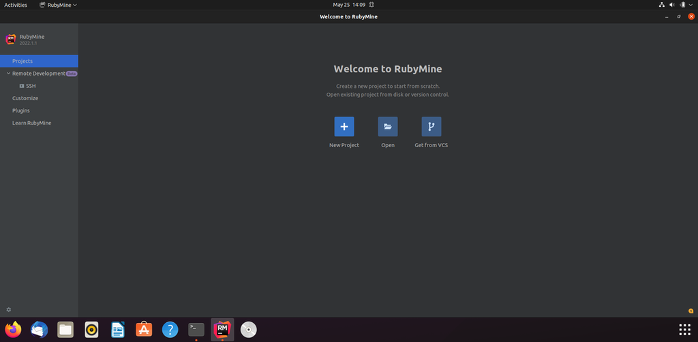
Task: Click the notification bell next to the clock
Action: tap(371, 5)
